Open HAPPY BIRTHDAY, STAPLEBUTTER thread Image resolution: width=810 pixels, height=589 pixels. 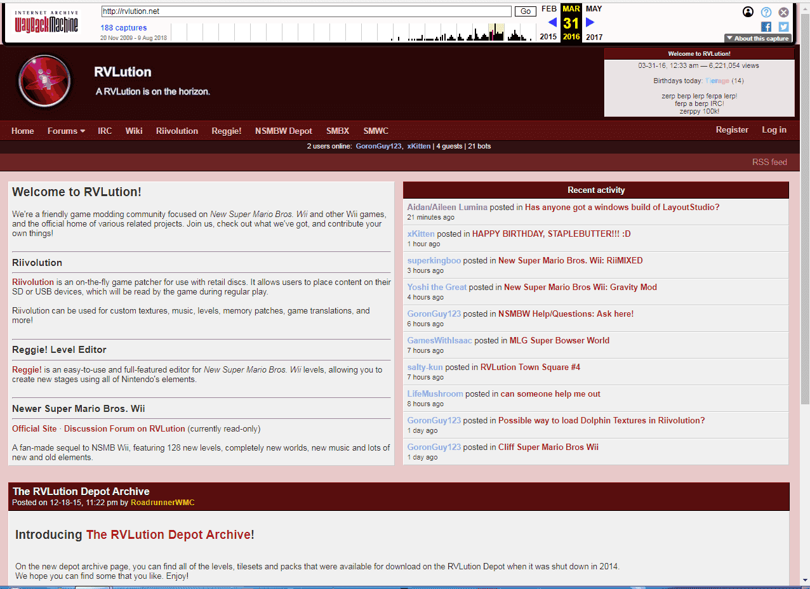[552, 234]
